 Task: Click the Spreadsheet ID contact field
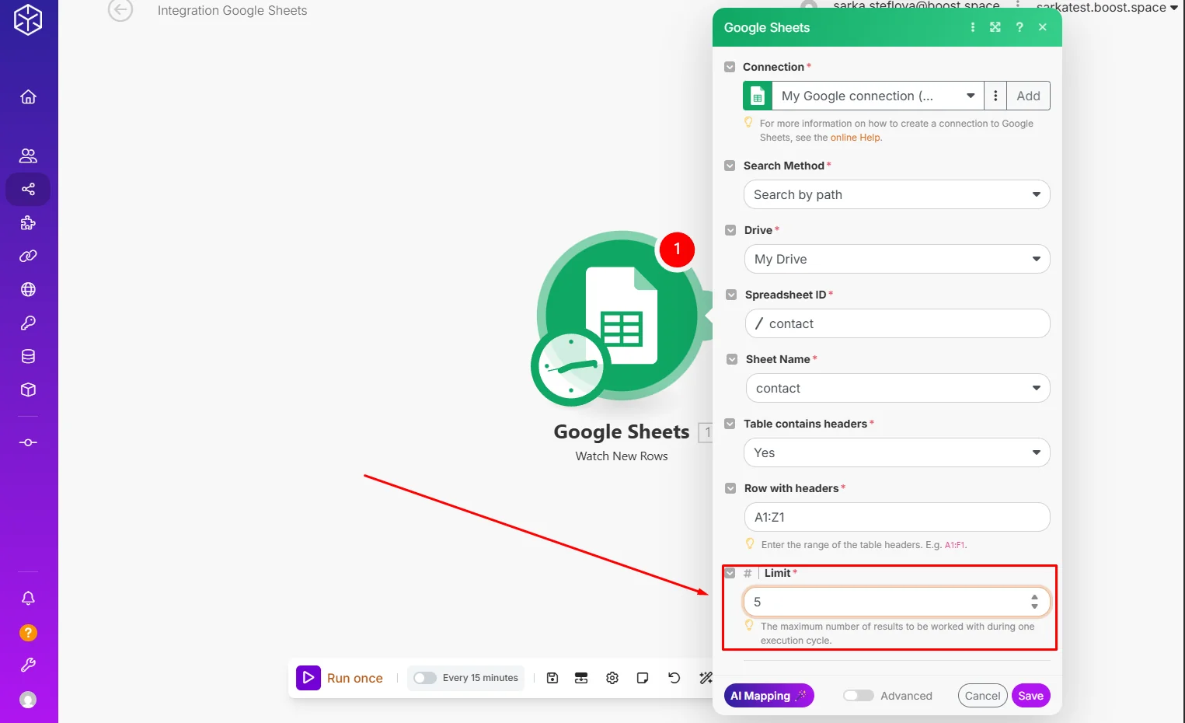coord(897,323)
